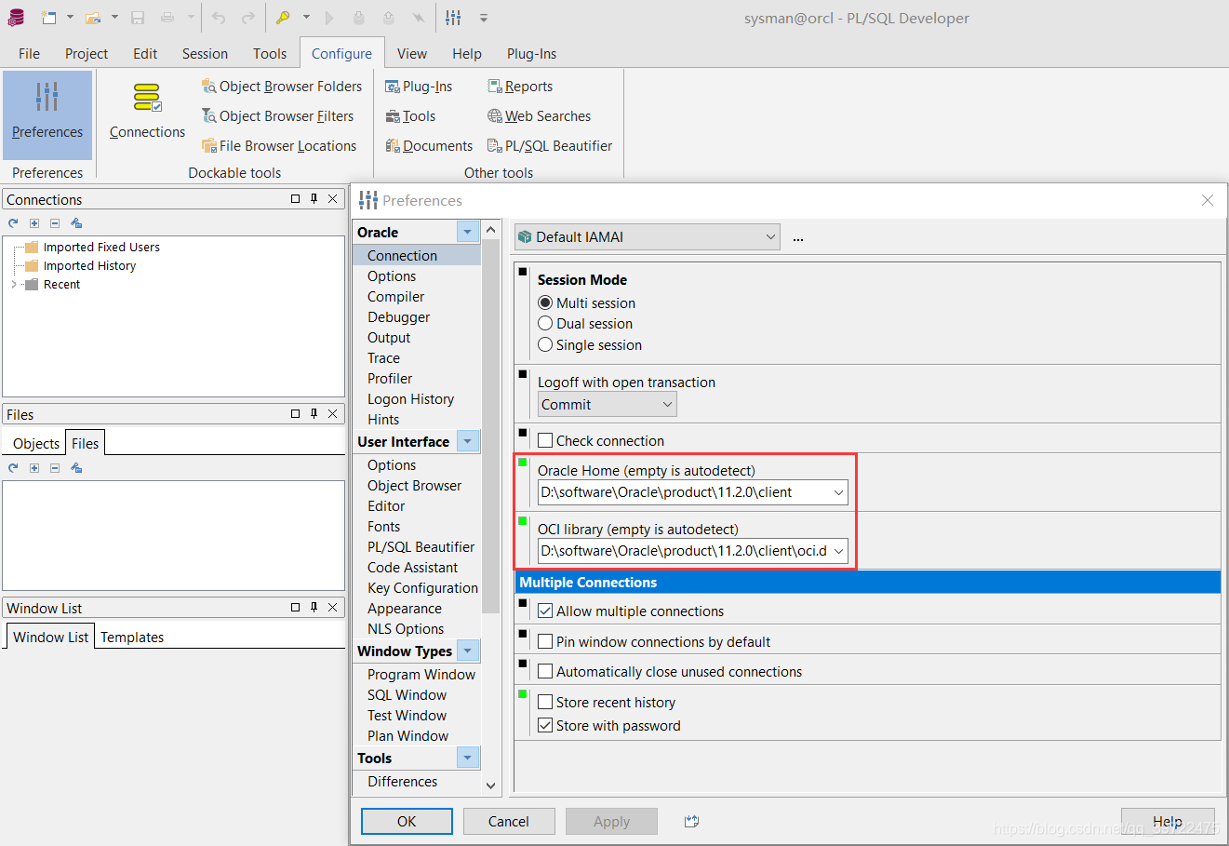Enable Store recent history checkbox
The image size is (1229, 846).
(x=546, y=702)
